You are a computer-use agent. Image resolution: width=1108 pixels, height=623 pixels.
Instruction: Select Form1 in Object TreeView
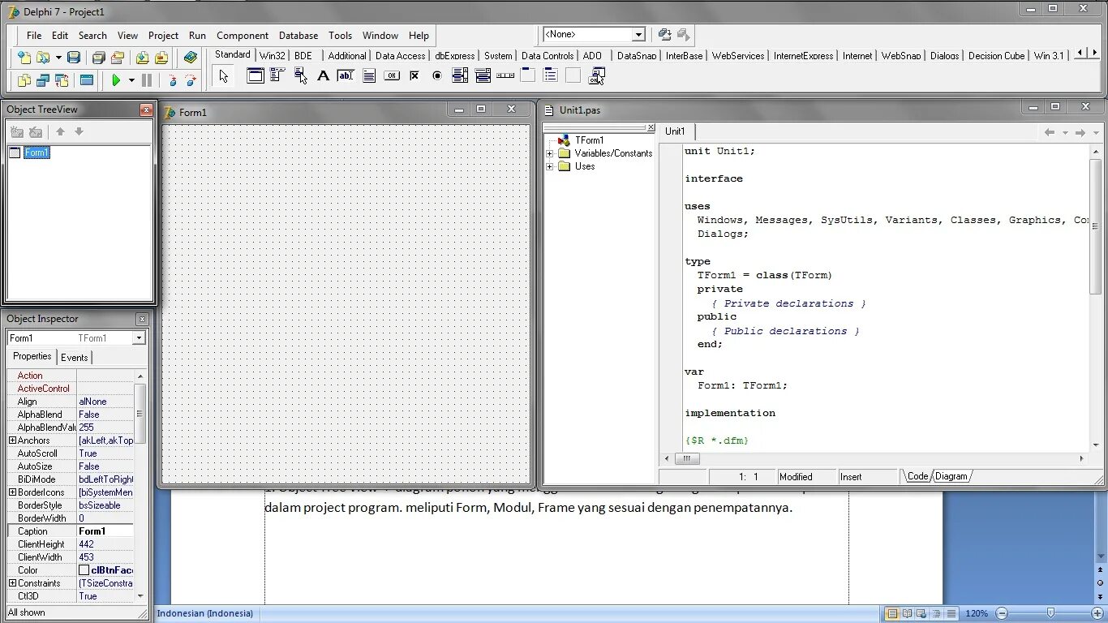coord(37,153)
